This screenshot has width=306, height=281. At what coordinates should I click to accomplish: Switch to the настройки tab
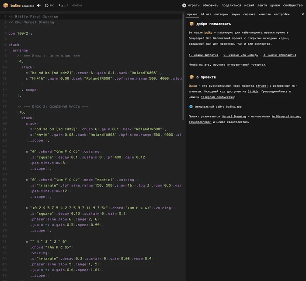[282, 14]
